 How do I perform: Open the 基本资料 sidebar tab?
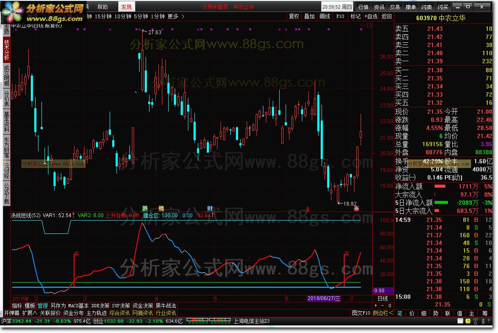(7, 121)
